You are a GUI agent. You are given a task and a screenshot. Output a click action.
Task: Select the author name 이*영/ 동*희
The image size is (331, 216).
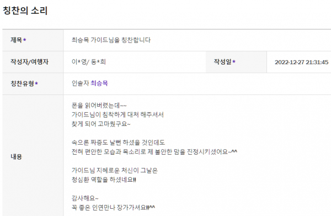[89, 62]
